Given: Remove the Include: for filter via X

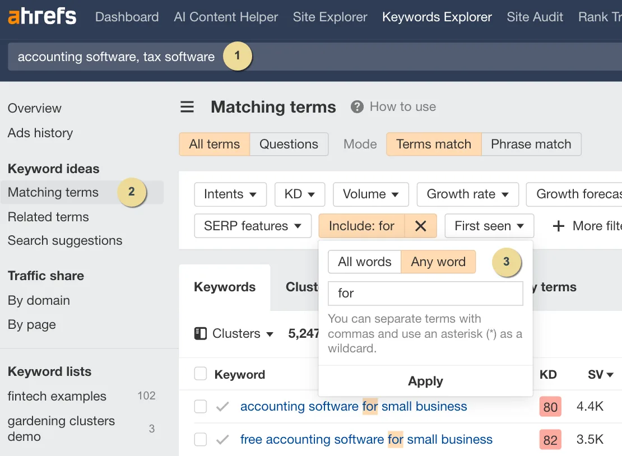Looking at the screenshot, I should 420,226.
